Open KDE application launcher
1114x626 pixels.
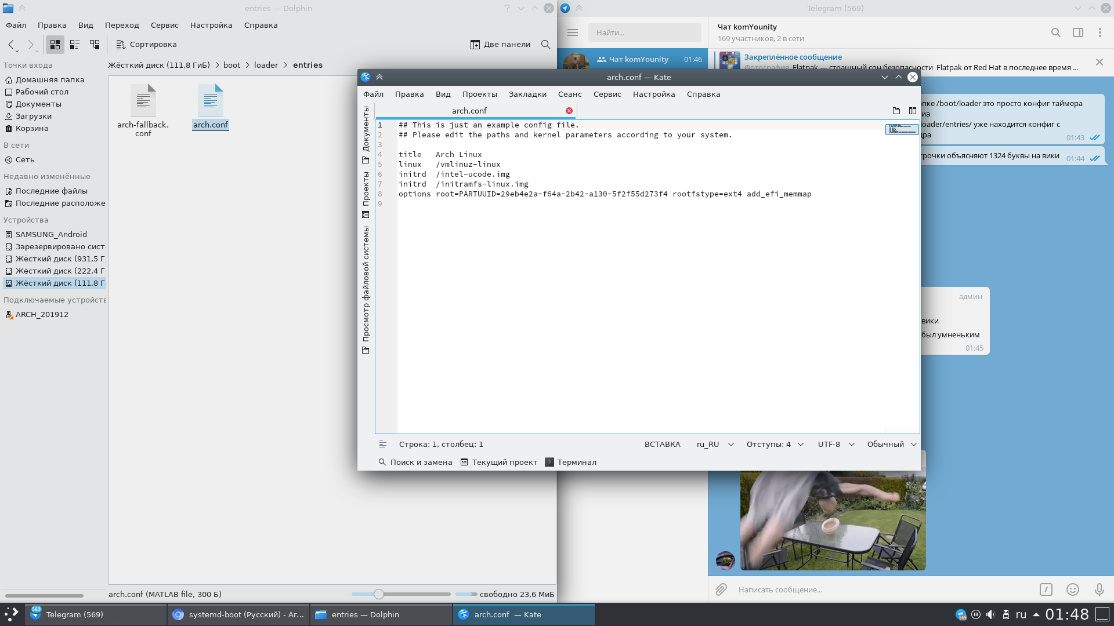[12, 614]
